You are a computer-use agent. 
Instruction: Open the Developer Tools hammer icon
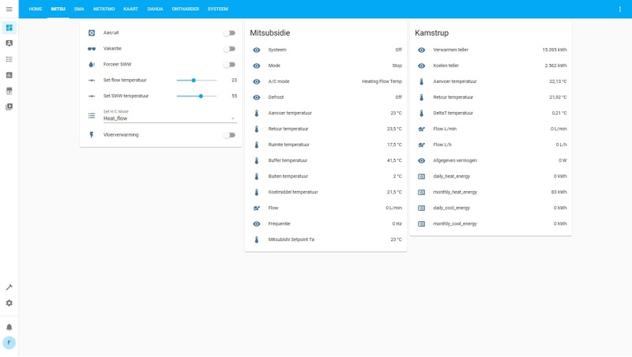point(9,287)
